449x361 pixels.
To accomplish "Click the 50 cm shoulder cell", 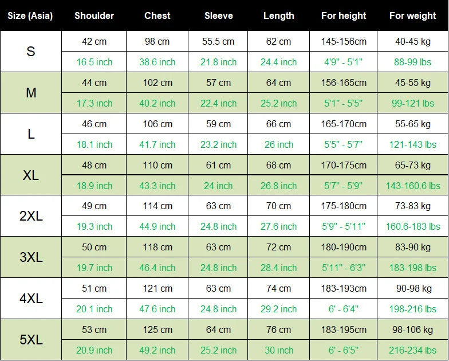I will [94, 247].
